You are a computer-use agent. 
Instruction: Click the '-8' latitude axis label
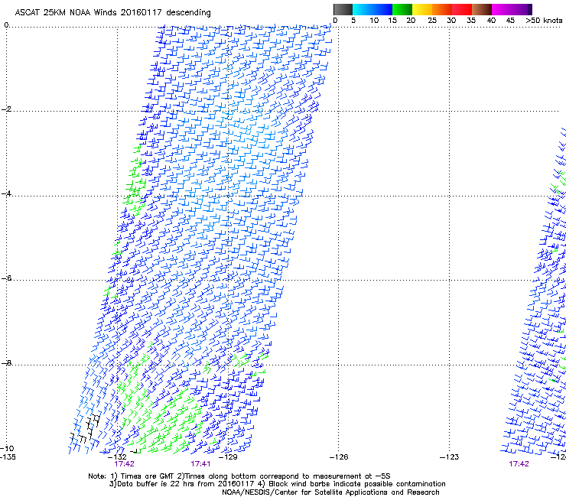point(6,362)
